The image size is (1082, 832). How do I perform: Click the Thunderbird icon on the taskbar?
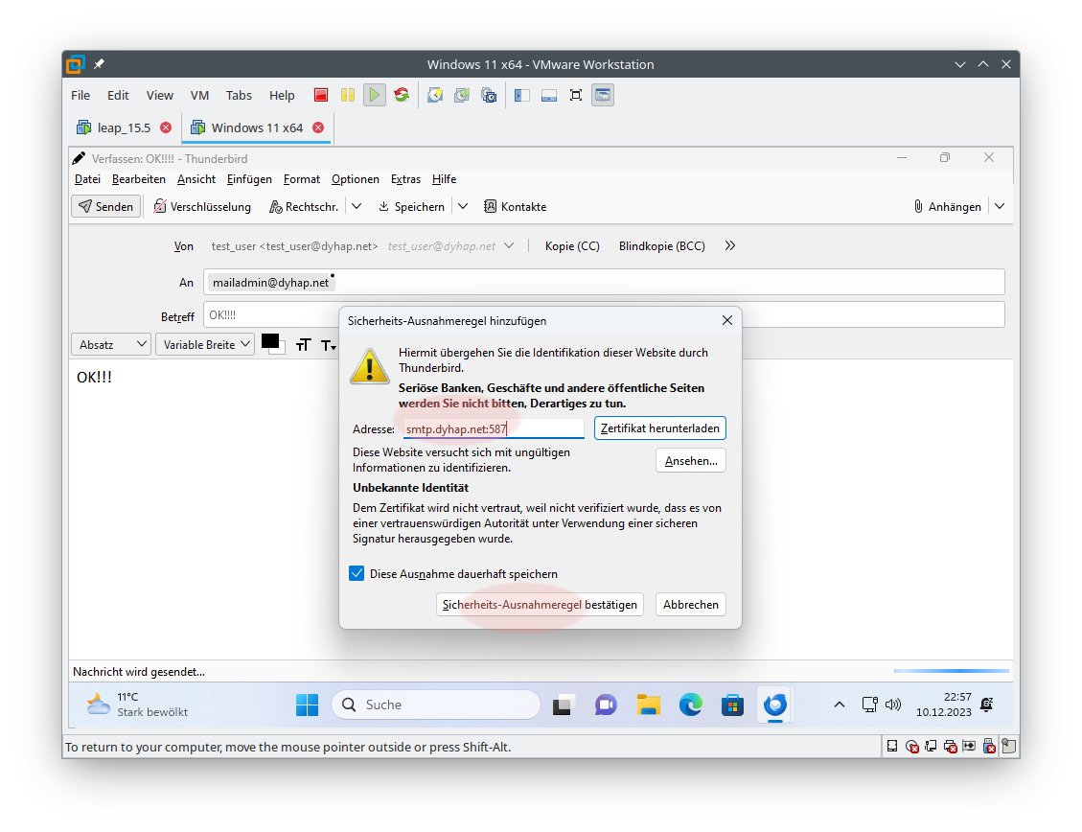click(x=775, y=705)
